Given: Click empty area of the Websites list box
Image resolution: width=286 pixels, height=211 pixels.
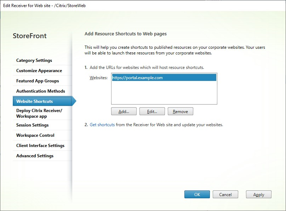Looking at the screenshot, I should click(x=164, y=94).
